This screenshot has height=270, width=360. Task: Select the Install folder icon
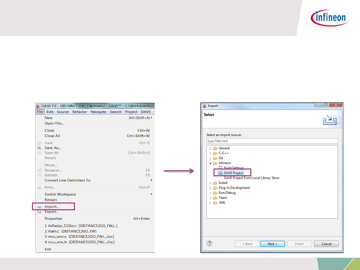tap(215, 183)
